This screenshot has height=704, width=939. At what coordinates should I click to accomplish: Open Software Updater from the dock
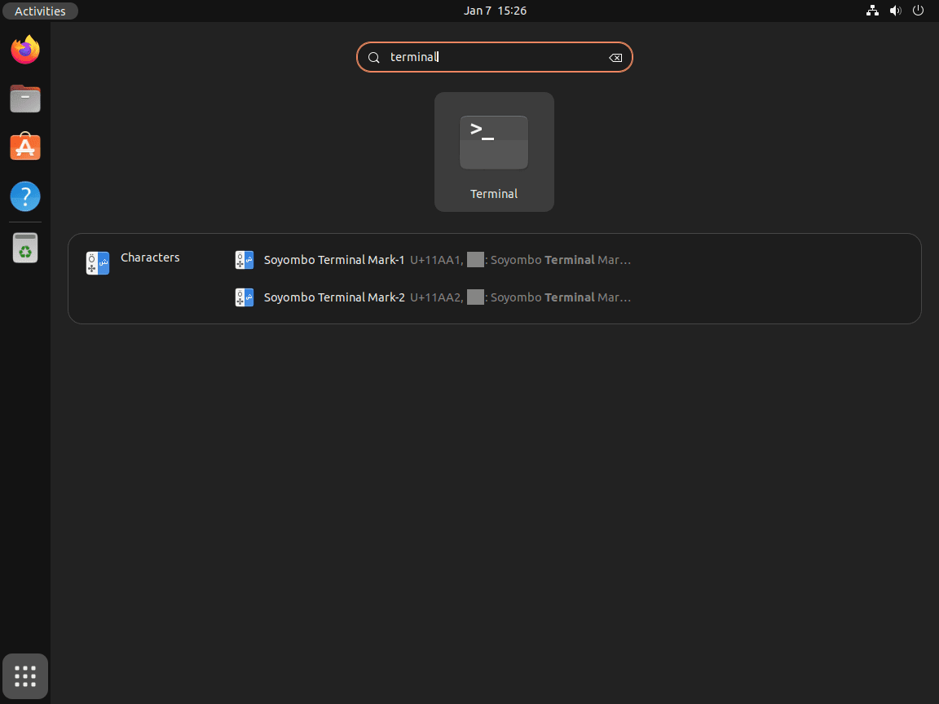click(24, 248)
